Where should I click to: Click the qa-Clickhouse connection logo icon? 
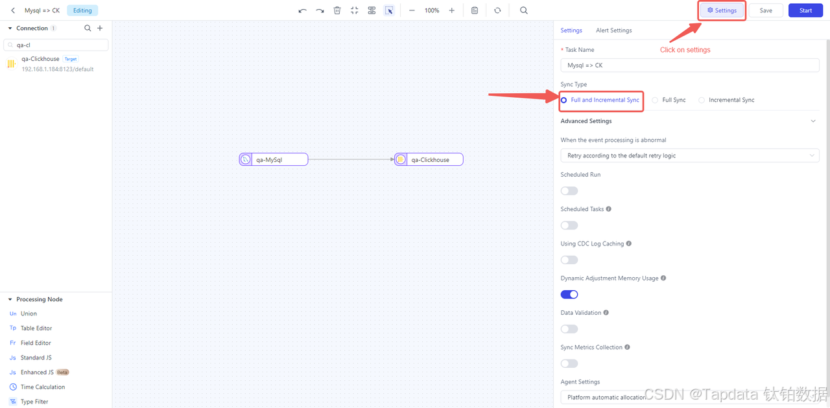coord(11,63)
